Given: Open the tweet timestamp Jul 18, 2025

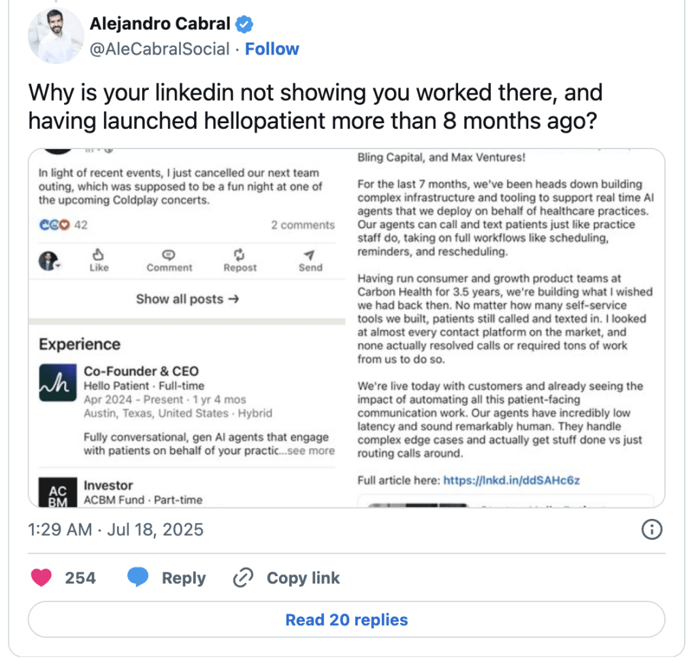Looking at the screenshot, I should (116, 529).
